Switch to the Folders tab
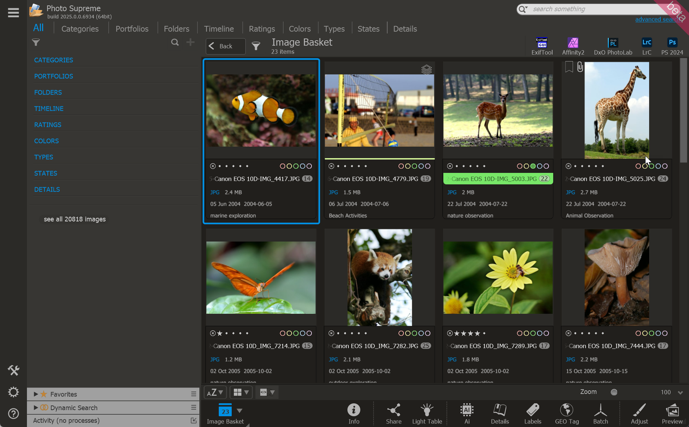The width and height of the screenshot is (689, 427). coord(176,29)
